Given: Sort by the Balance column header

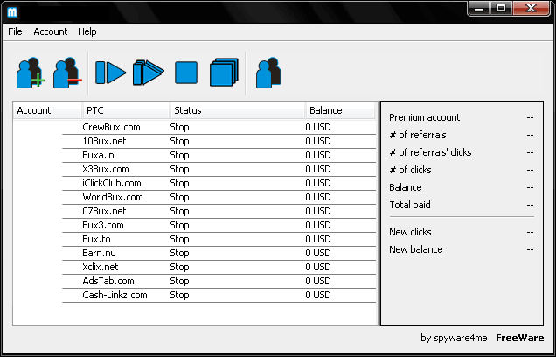Looking at the screenshot, I should 340,110.
